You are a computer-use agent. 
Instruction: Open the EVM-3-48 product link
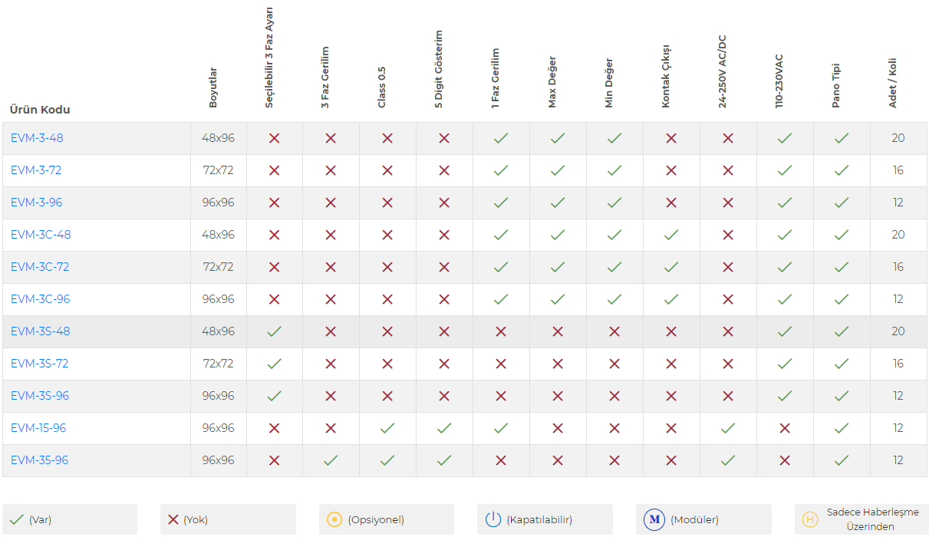[x=37, y=138]
